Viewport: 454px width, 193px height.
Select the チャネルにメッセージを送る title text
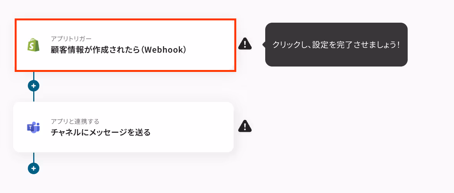point(101,132)
